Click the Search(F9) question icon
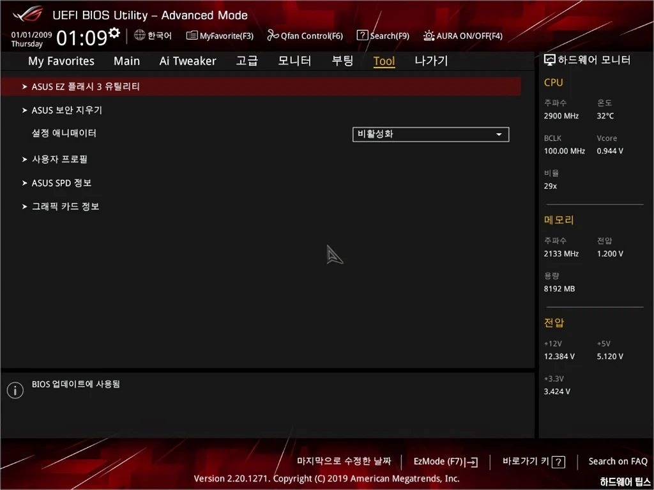This screenshot has width=654, height=490. [x=362, y=36]
